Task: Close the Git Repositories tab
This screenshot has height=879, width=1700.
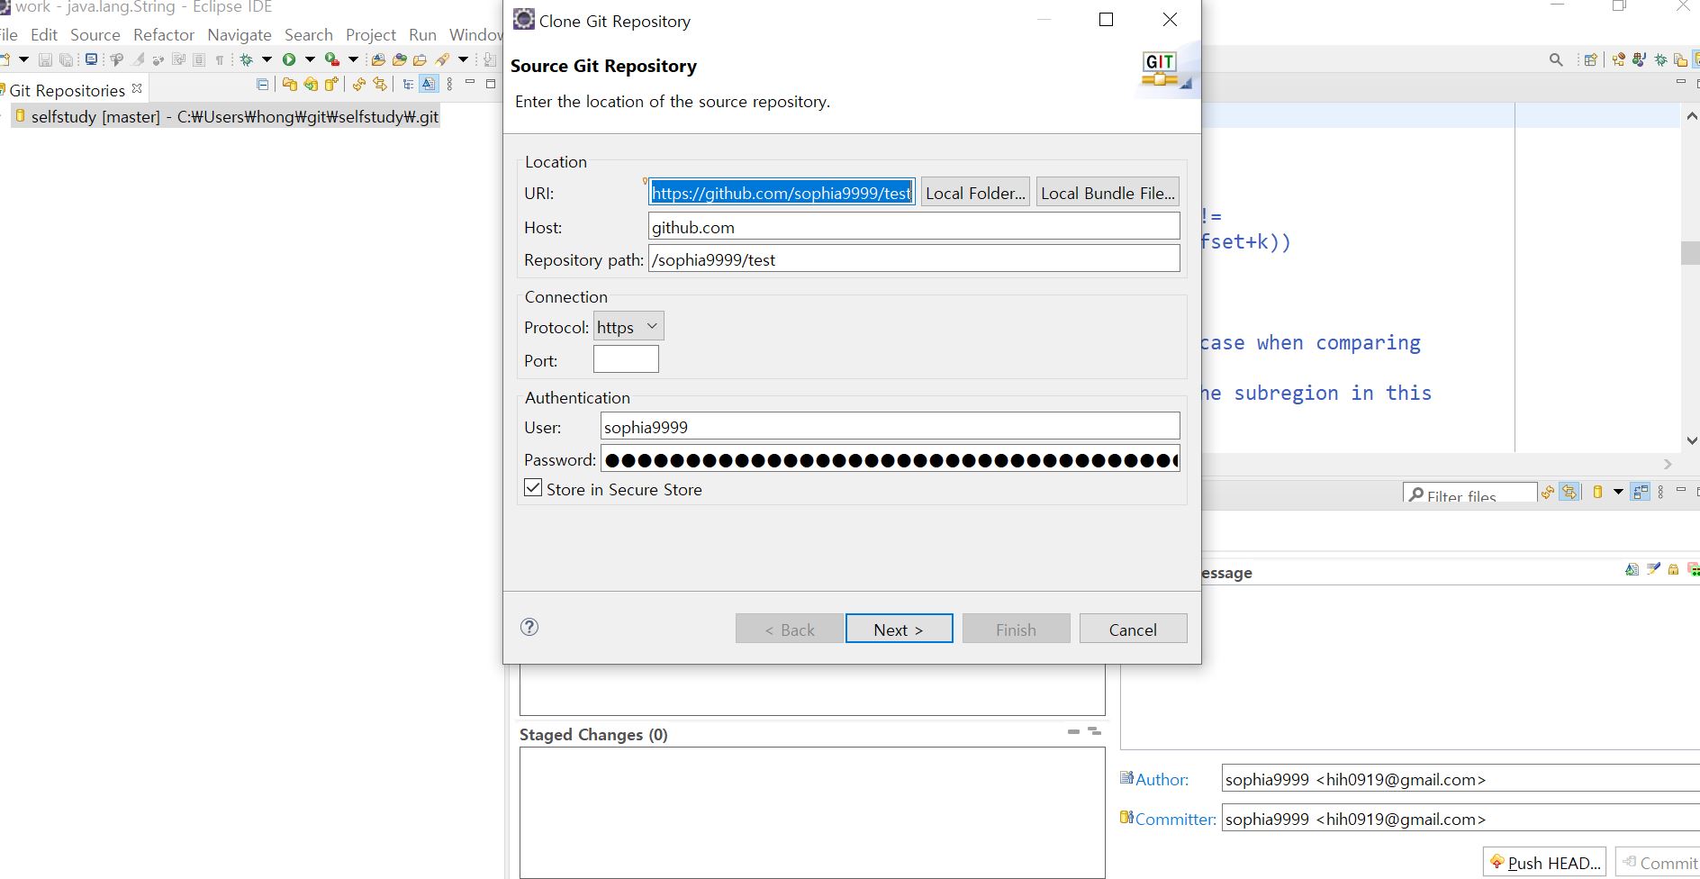Action: (137, 88)
